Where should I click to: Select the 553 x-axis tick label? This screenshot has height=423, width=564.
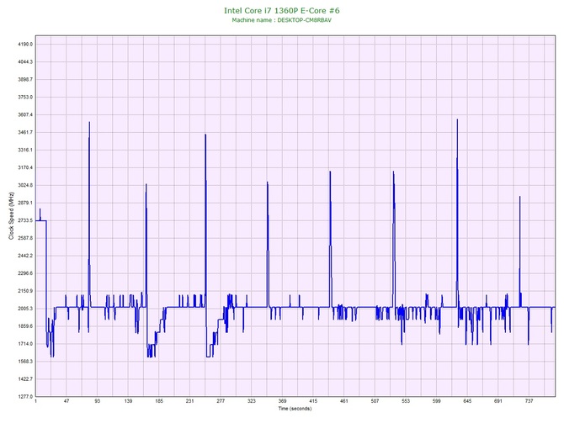coord(406,401)
